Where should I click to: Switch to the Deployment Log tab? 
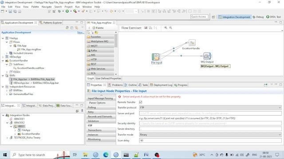tap(161, 85)
